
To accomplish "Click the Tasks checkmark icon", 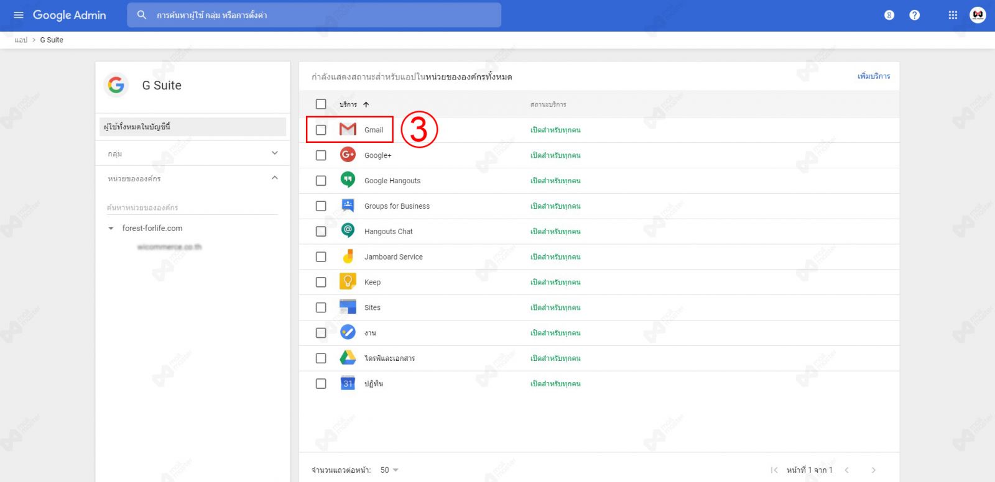I will pos(348,332).
